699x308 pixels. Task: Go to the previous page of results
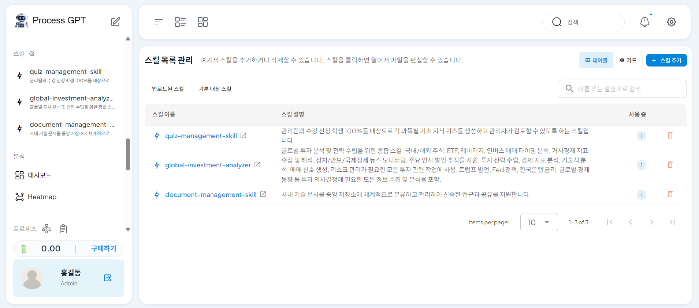point(631,222)
